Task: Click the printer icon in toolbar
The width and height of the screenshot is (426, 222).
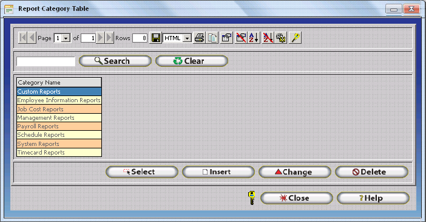Action: [x=199, y=38]
